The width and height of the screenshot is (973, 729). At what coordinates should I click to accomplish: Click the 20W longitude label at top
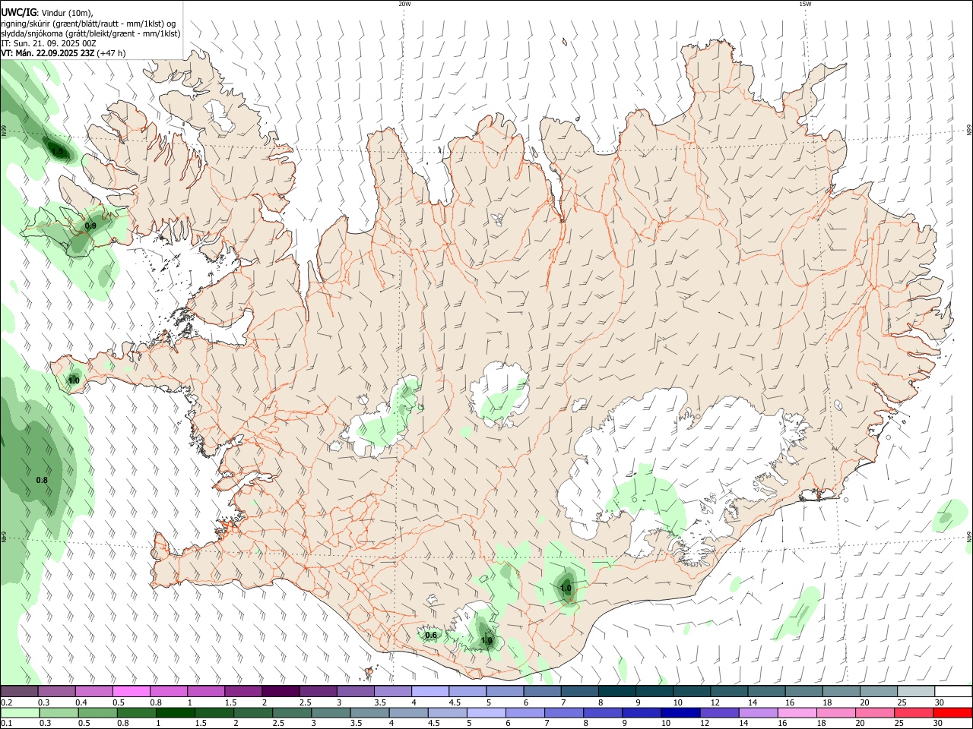point(404,4)
